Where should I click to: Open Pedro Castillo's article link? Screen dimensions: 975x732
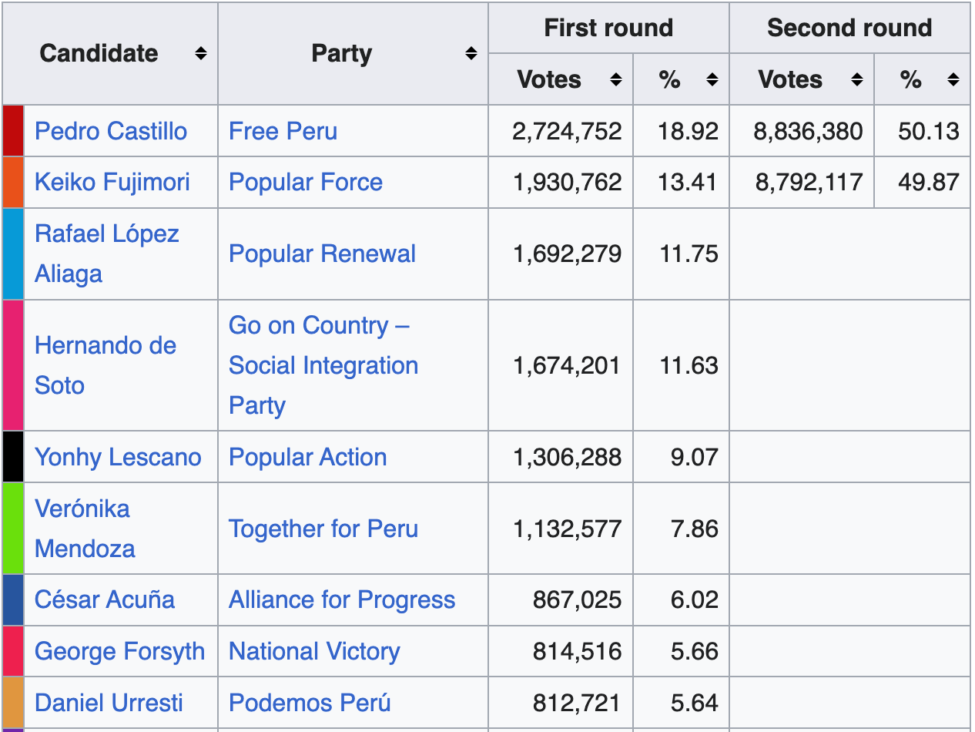click(x=111, y=131)
